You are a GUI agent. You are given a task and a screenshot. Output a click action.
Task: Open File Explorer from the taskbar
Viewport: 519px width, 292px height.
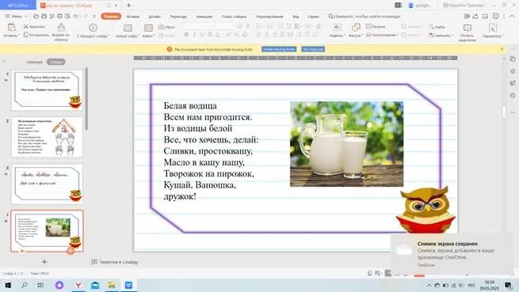click(x=112, y=285)
